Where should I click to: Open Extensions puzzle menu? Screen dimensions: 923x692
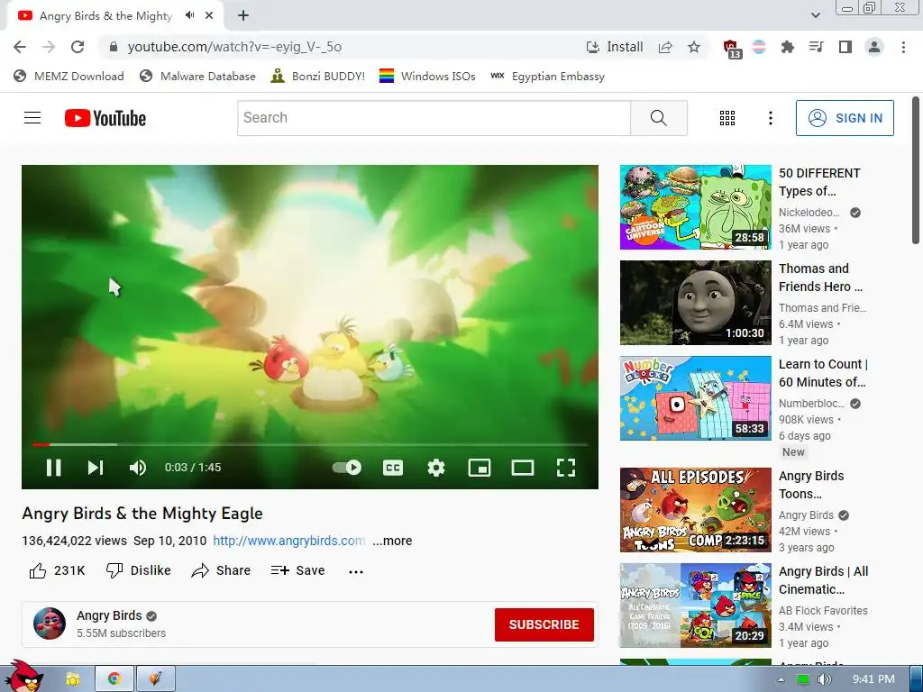click(x=787, y=47)
